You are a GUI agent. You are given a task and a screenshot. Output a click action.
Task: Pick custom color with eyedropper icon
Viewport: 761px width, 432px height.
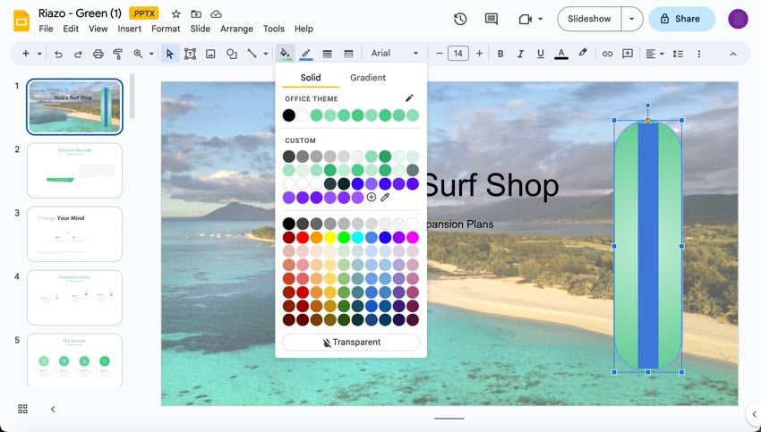tap(385, 197)
